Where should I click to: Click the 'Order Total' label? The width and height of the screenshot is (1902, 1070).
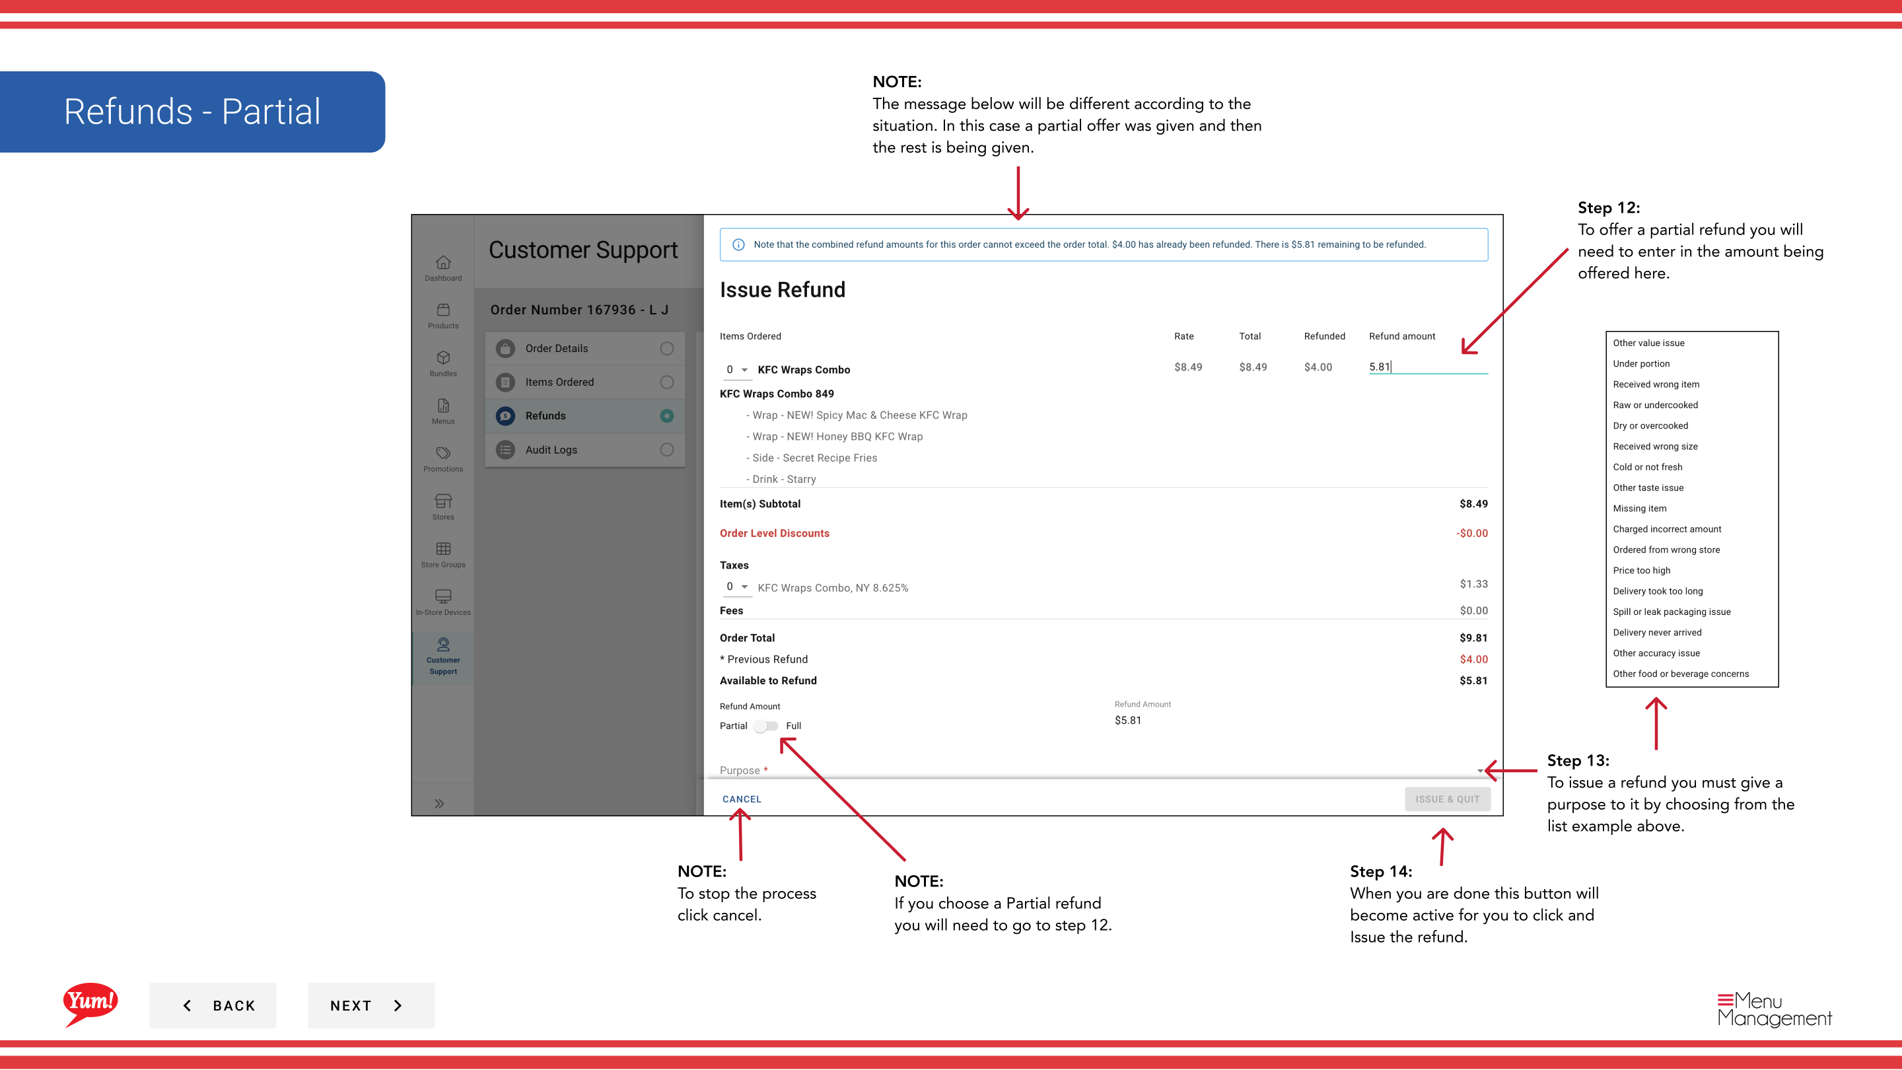pyautogui.click(x=747, y=638)
